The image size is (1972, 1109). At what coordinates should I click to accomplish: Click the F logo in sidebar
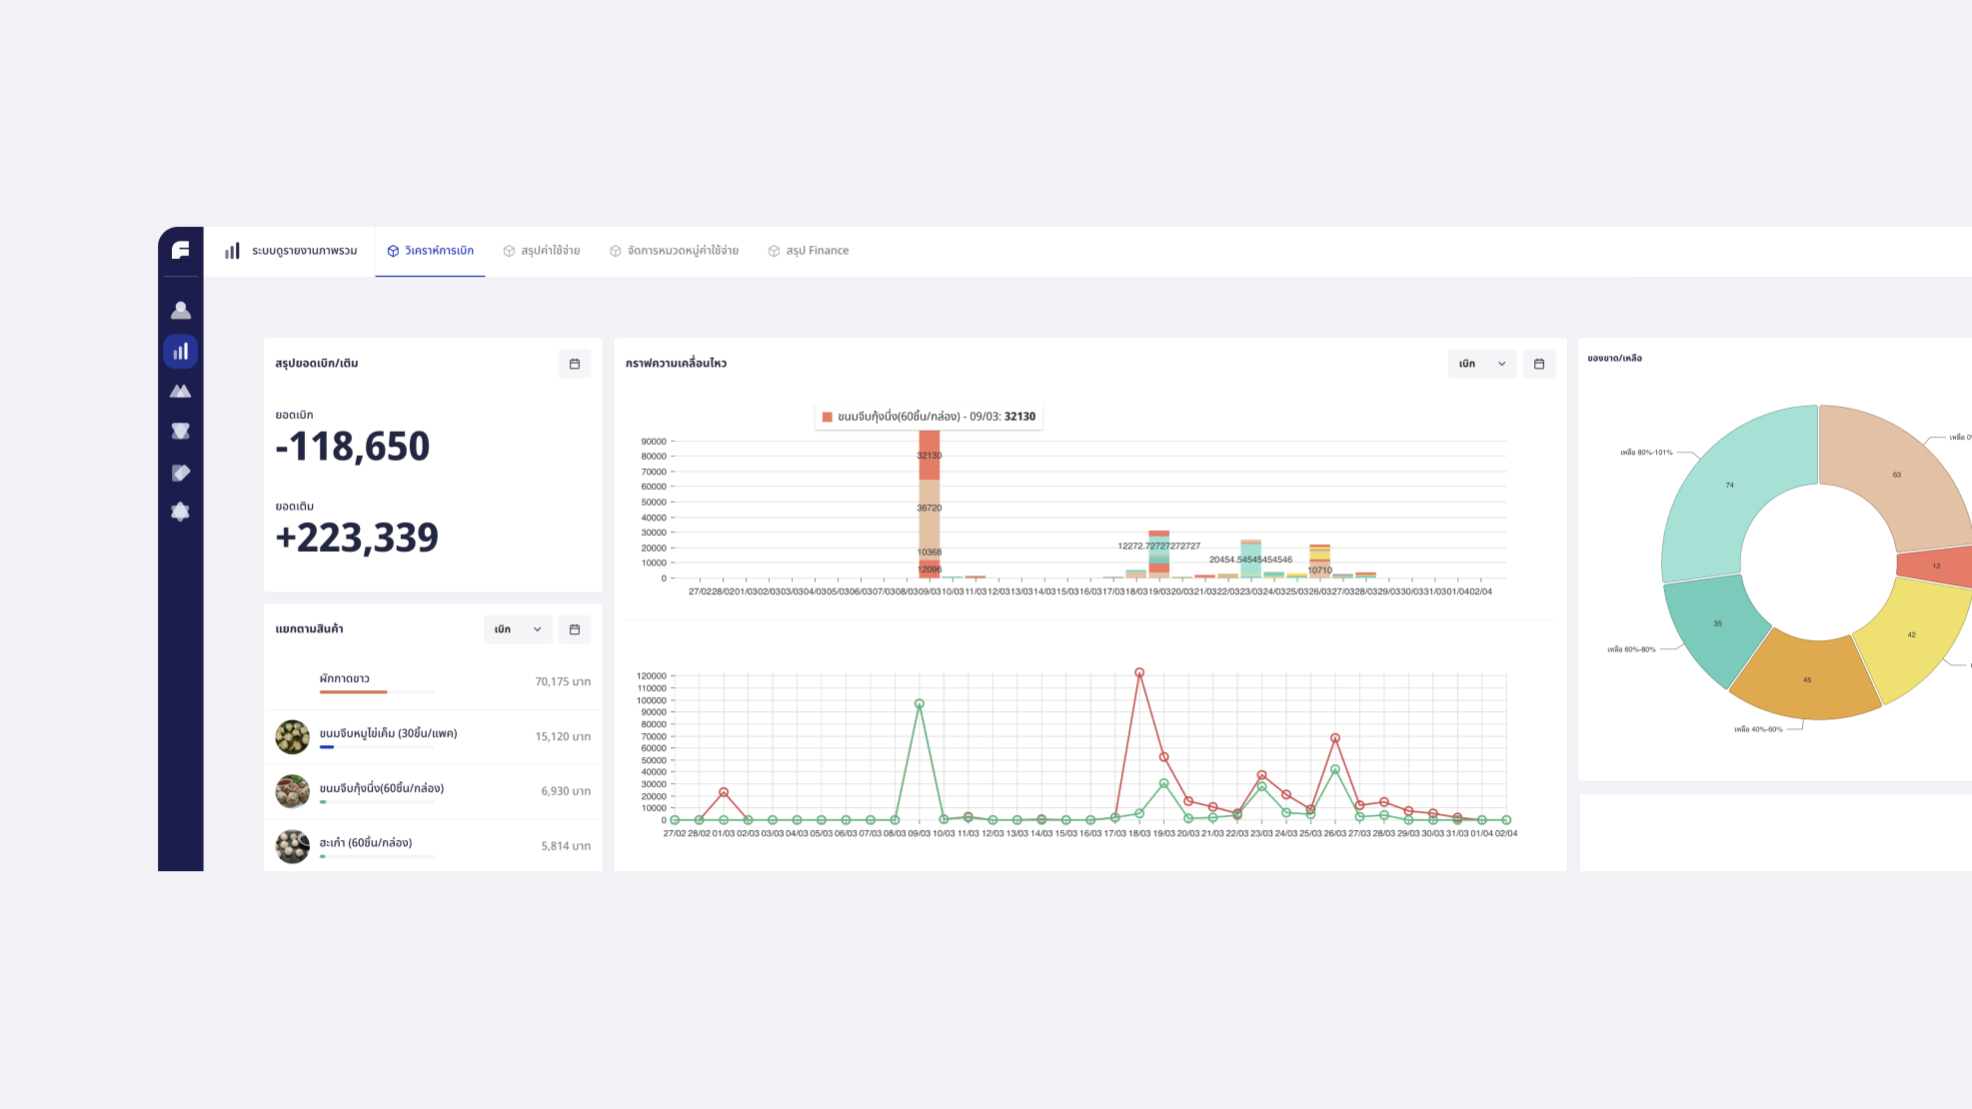pyautogui.click(x=180, y=250)
